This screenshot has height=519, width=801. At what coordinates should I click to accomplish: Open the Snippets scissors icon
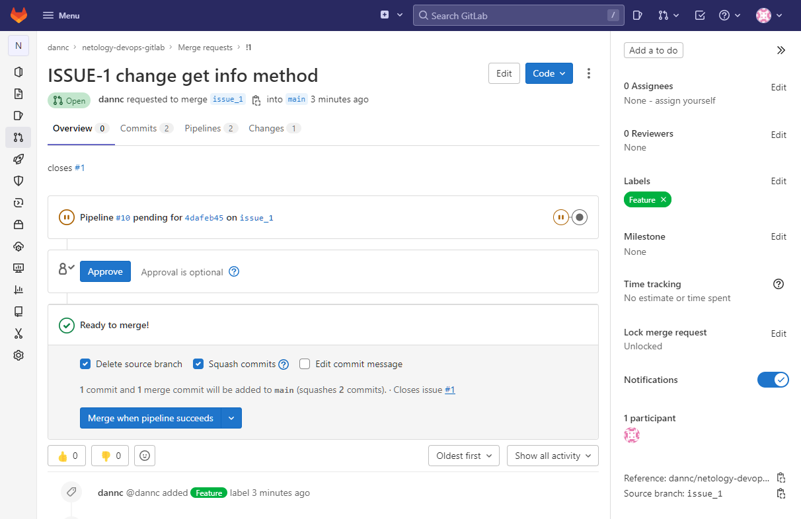pos(19,333)
